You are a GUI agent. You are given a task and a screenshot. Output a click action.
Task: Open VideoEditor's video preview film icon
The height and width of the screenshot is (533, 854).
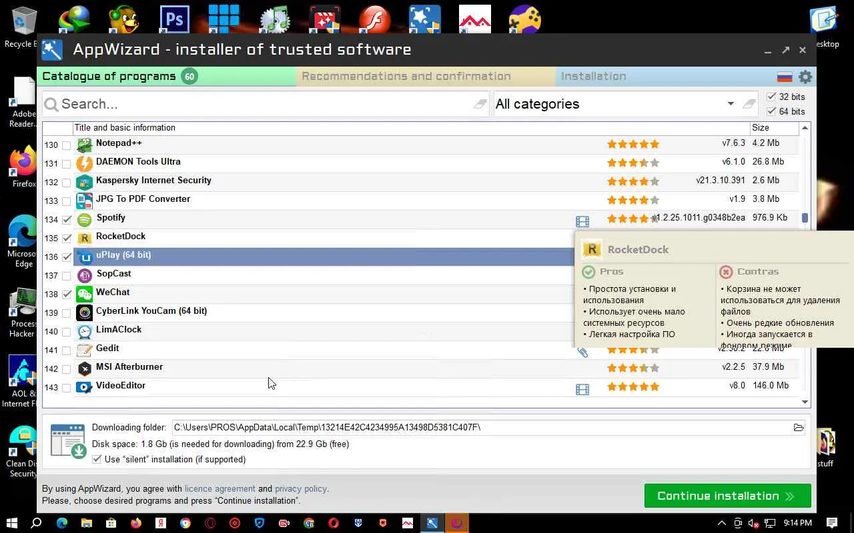point(582,389)
